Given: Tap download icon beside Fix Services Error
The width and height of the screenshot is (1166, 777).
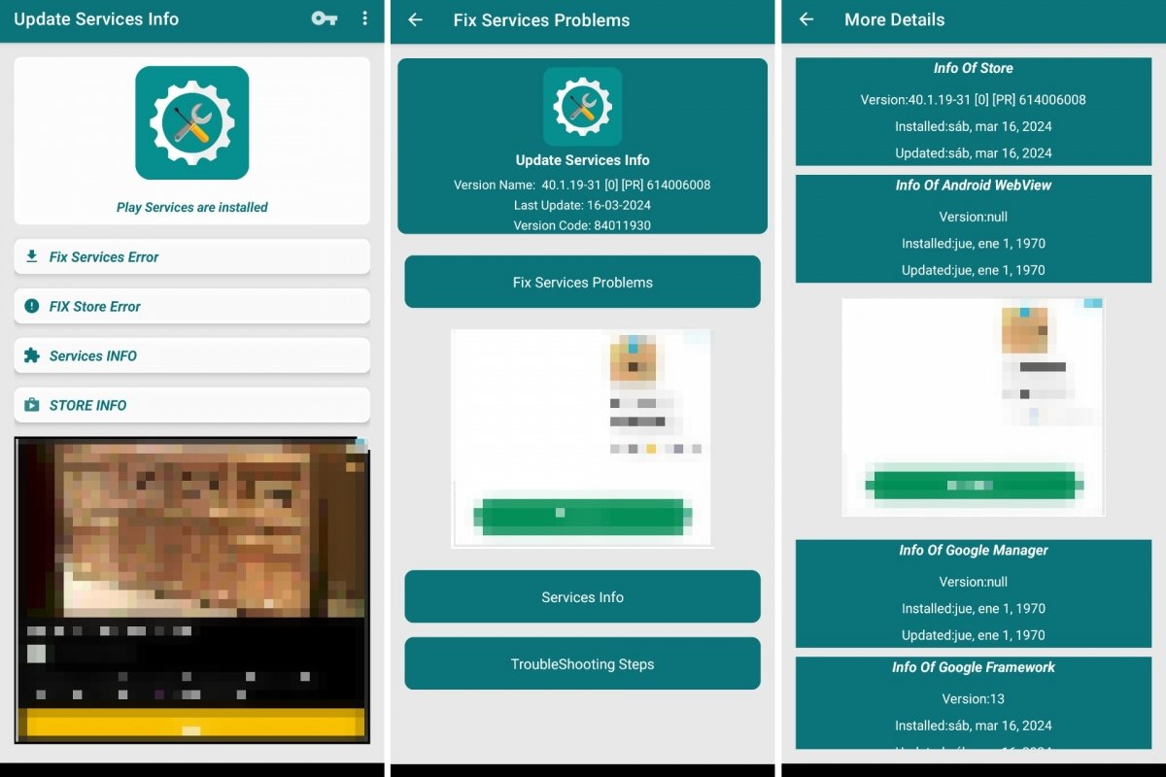Looking at the screenshot, I should [x=32, y=256].
